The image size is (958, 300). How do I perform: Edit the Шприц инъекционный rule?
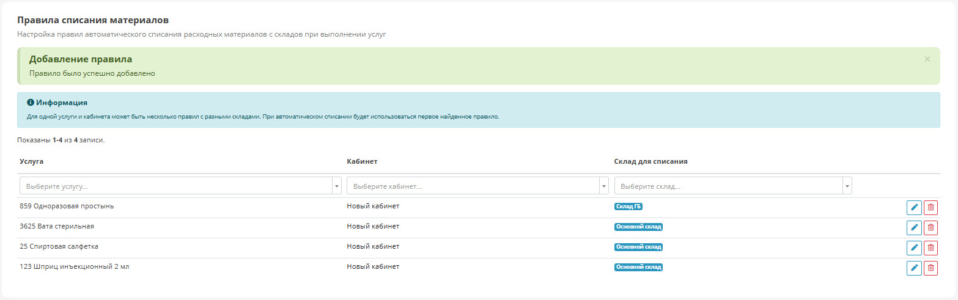coord(914,268)
